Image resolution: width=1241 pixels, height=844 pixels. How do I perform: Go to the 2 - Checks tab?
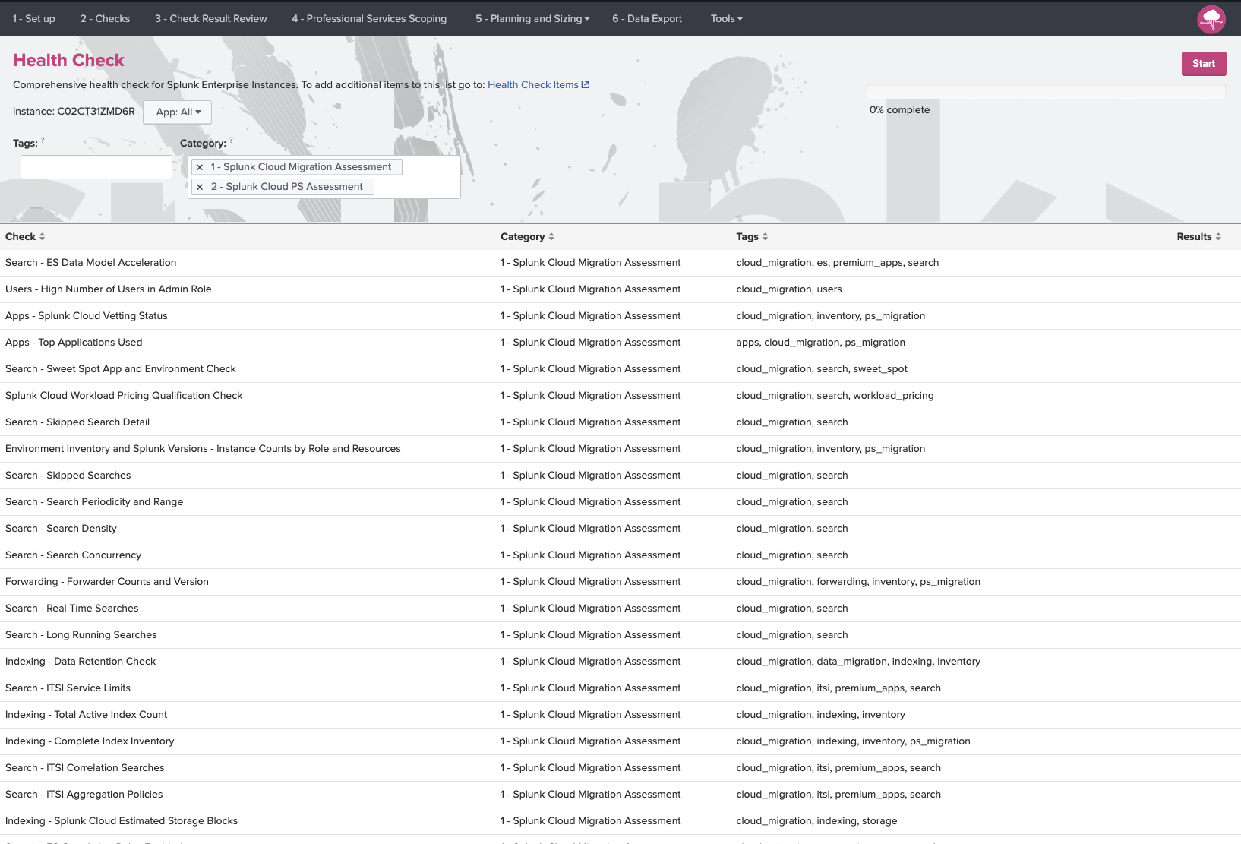pyautogui.click(x=105, y=18)
